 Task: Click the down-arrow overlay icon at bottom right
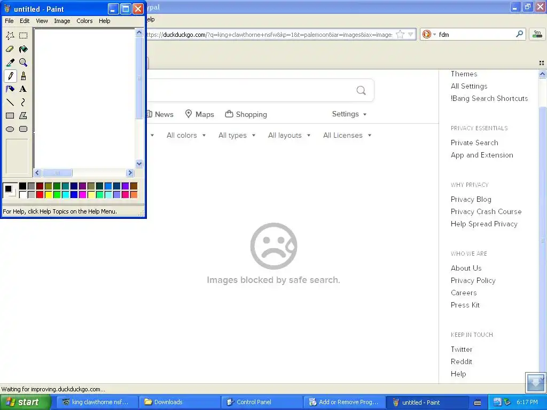pyautogui.click(x=535, y=383)
